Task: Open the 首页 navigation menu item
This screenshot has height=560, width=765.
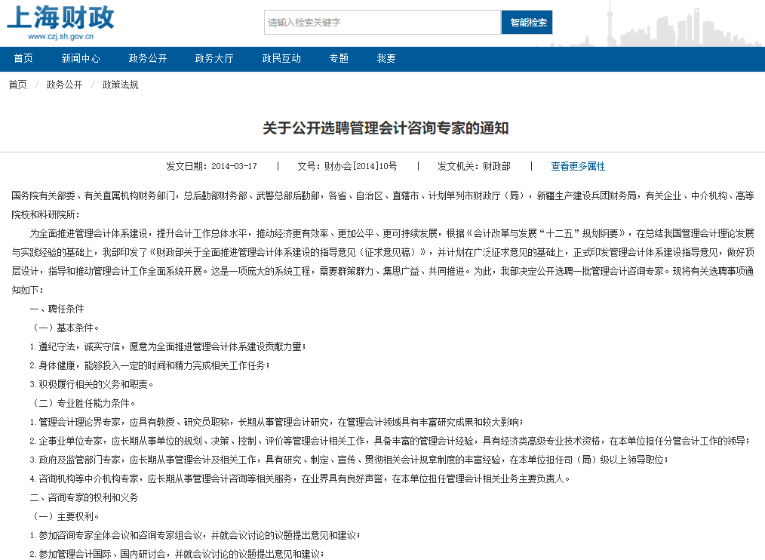Action: (x=23, y=59)
